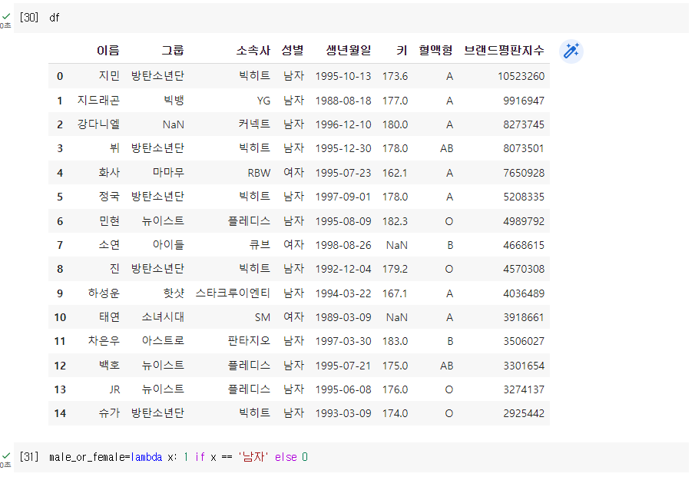The height and width of the screenshot is (477, 695).
Task: Click the agency cell 'YG'
Action: point(263,101)
